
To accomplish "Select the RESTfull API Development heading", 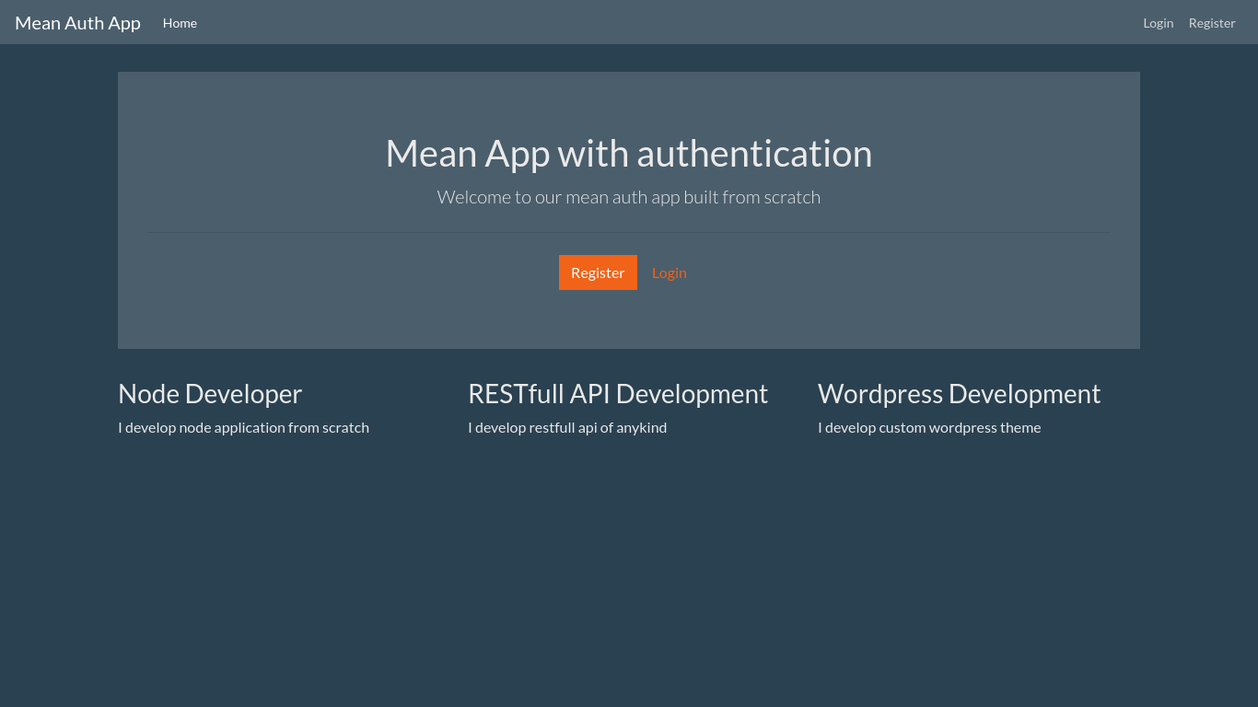I will (x=617, y=394).
